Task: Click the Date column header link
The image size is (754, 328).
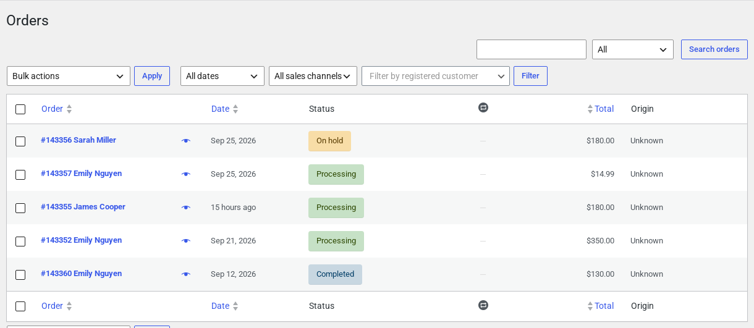Action: (x=220, y=109)
